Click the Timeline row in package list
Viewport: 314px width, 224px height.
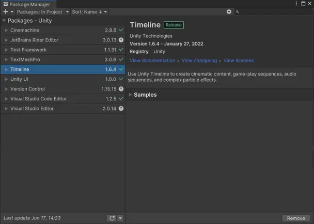[63, 69]
